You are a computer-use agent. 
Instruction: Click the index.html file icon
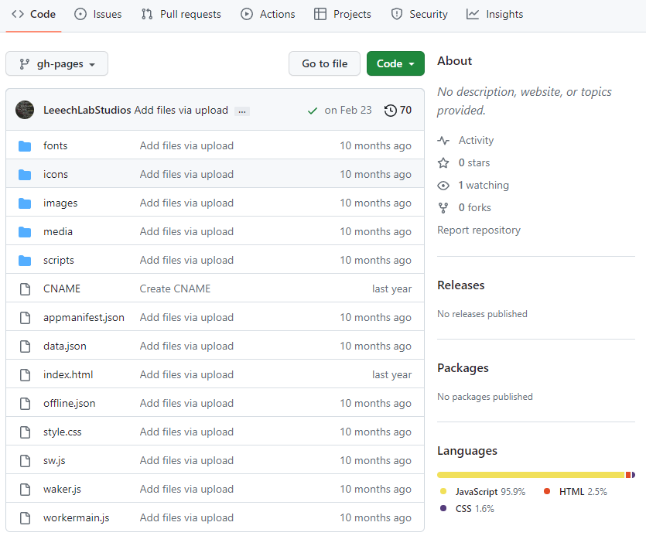(x=25, y=374)
